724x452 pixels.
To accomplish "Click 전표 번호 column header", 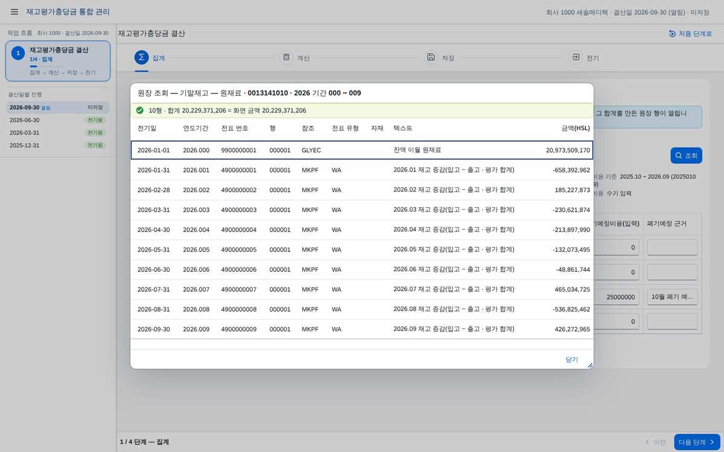I will pyautogui.click(x=235, y=128).
